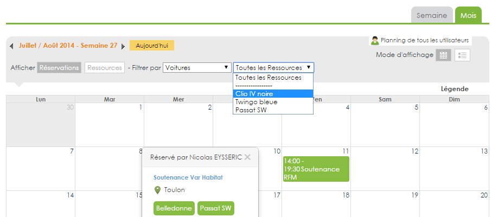Go to next week with right arrow
The height and width of the screenshot is (217, 492).
point(123,47)
